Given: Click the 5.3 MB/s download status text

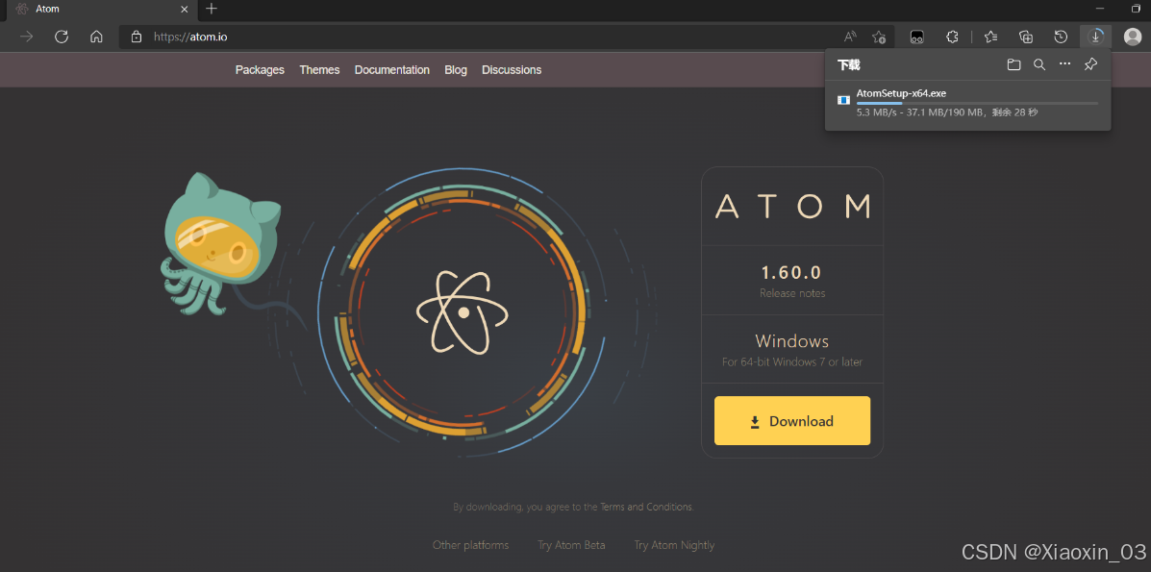Looking at the screenshot, I should click(947, 113).
